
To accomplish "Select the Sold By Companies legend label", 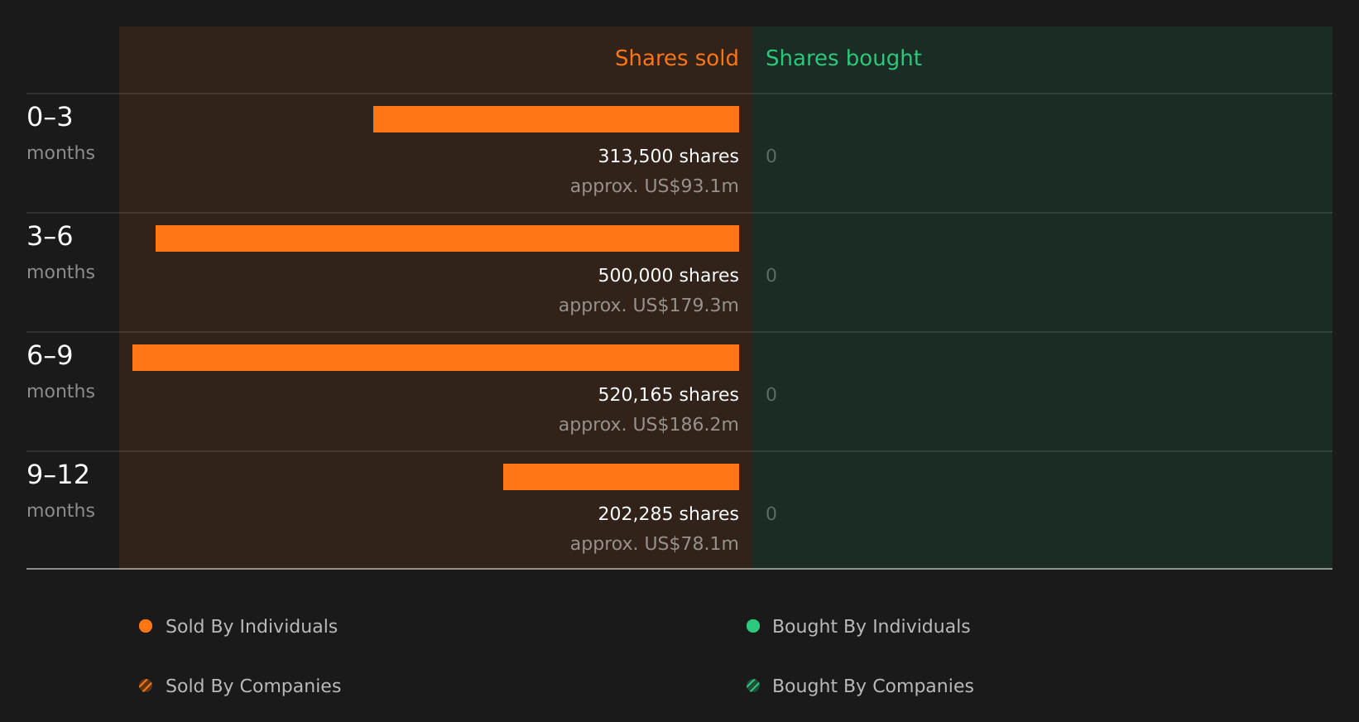I will click(253, 686).
